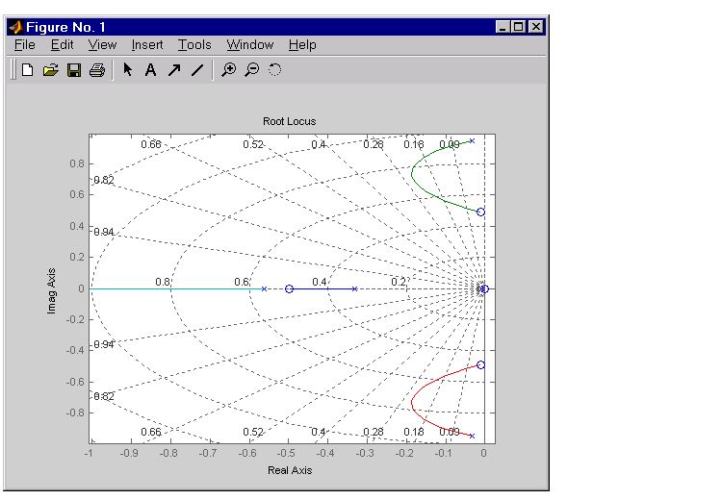This screenshot has height=500, width=722.
Task: Maximize the Figure No. 1 window
Action: pyautogui.click(x=519, y=27)
